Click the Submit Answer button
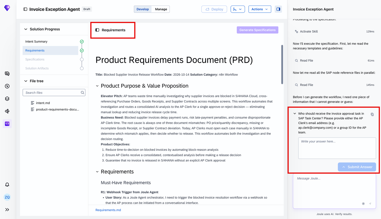 [x=357, y=167]
